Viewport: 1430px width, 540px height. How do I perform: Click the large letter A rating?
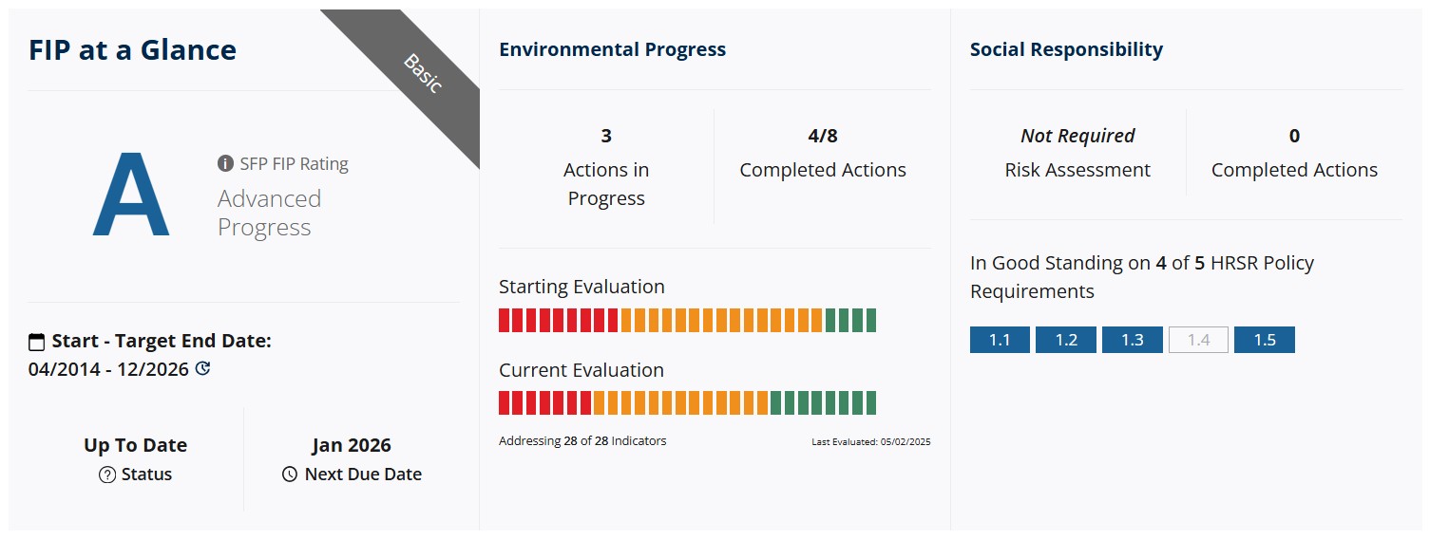131,196
